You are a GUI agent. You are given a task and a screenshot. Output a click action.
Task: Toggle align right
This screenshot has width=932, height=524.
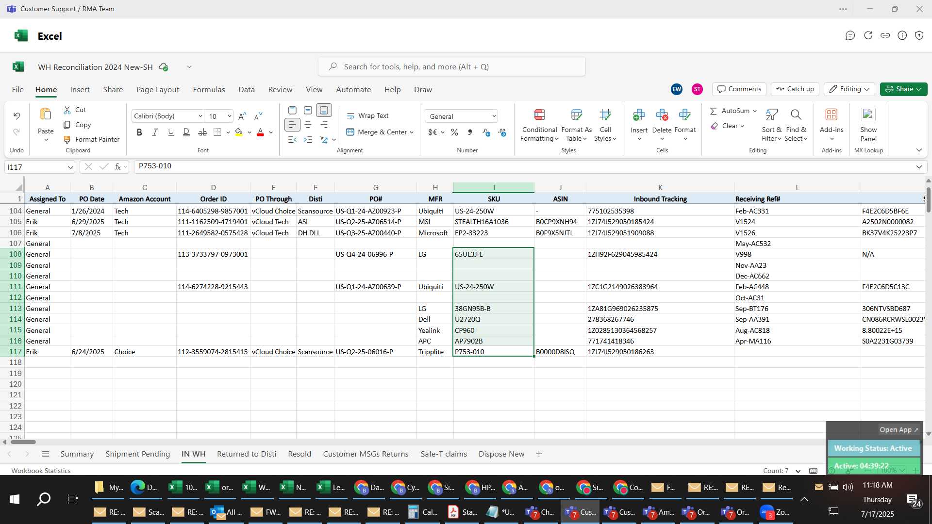coord(324,125)
